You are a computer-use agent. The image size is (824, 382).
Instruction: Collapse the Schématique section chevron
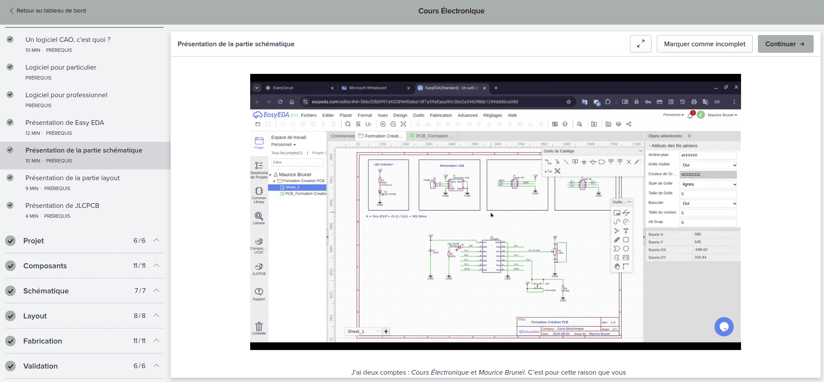(157, 290)
